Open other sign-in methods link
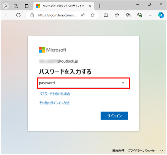The width and height of the screenshot is (167, 155). (54, 103)
